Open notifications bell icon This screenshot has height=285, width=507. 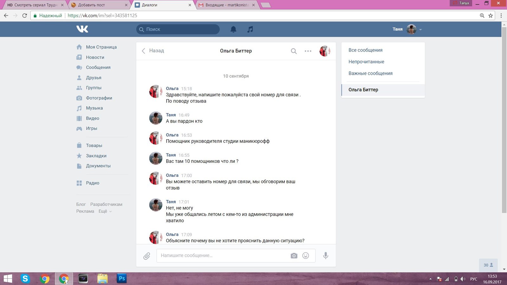pyautogui.click(x=233, y=29)
